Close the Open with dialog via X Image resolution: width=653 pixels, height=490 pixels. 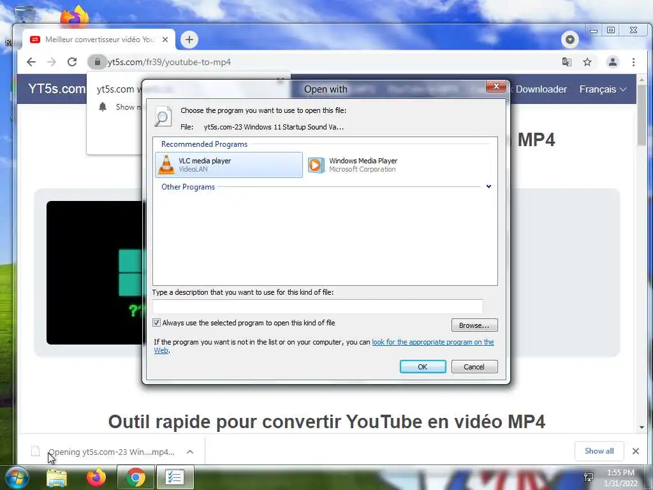[x=496, y=86]
